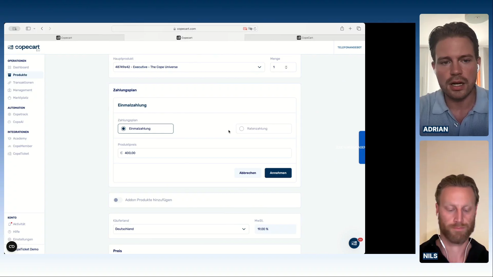The image size is (493, 277).
Task: Show tab overview icon in Safari
Action: pyautogui.click(x=359, y=29)
